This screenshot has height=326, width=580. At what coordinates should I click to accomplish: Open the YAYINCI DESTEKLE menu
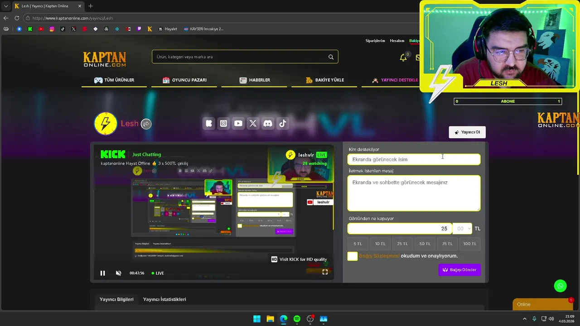click(x=395, y=80)
